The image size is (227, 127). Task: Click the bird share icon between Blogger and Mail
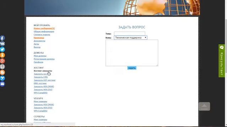(2, 78)
